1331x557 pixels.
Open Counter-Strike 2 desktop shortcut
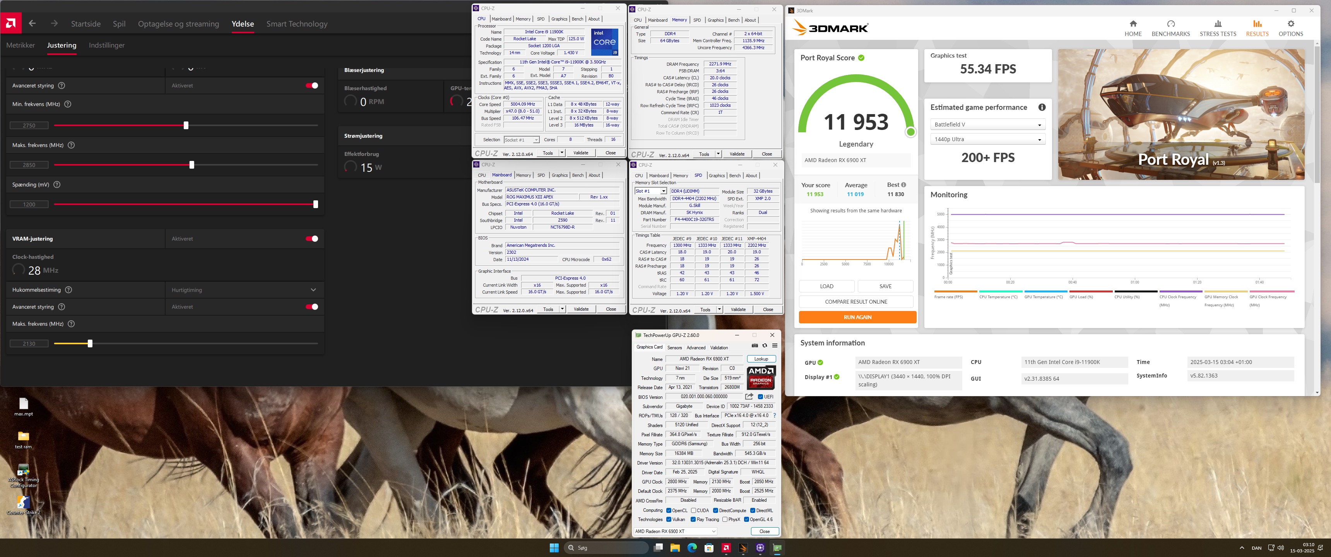click(x=23, y=505)
